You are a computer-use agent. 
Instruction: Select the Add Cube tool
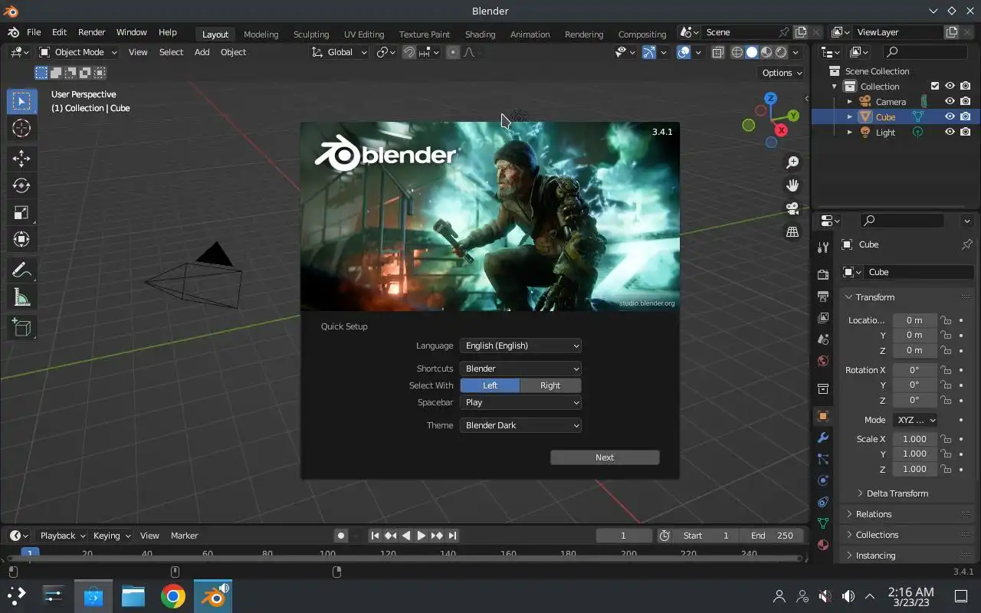click(21, 328)
